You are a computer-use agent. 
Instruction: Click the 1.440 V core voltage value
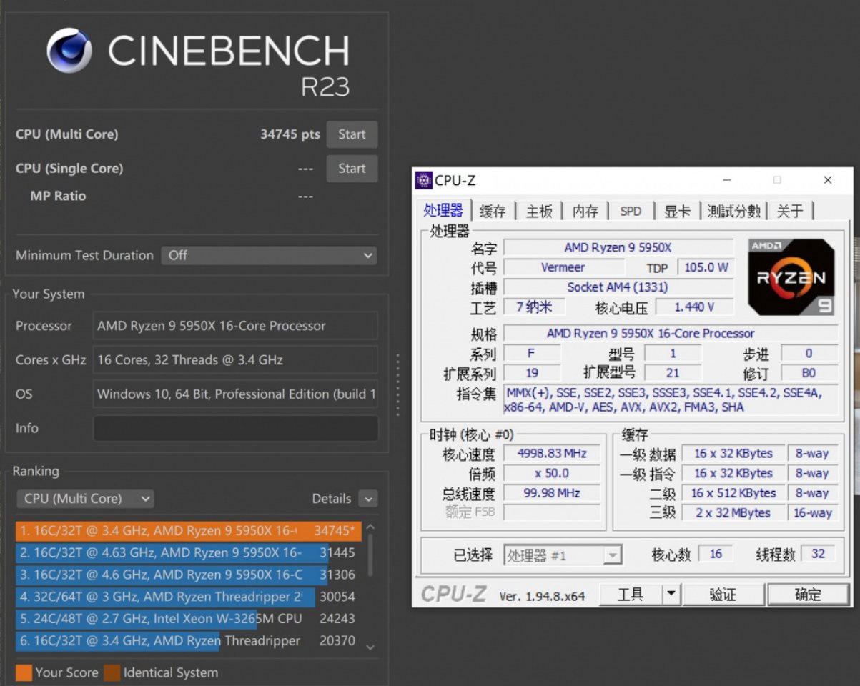[x=694, y=307]
